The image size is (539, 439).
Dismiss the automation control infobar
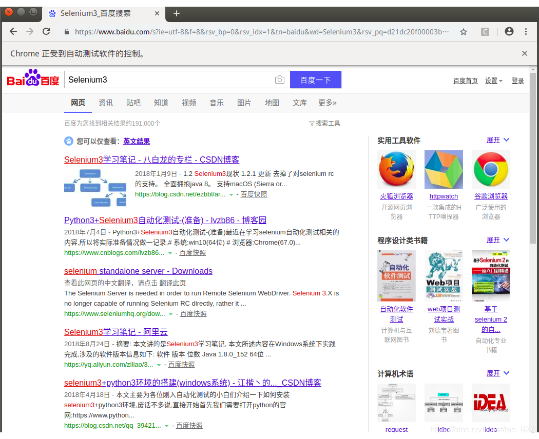tap(524, 53)
